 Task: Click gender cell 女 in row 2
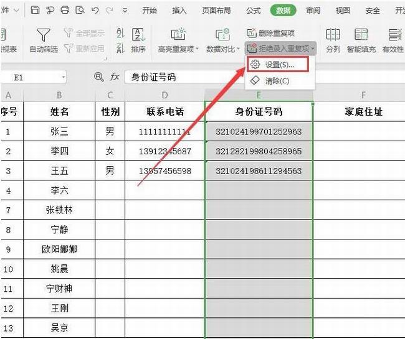point(110,151)
